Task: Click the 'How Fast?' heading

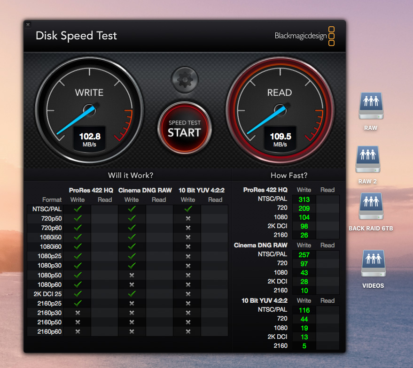Action: tap(289, 176)
